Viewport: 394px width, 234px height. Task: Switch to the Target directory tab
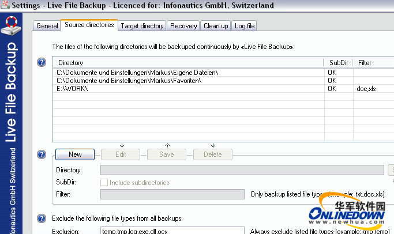click(x=142, y=26)
